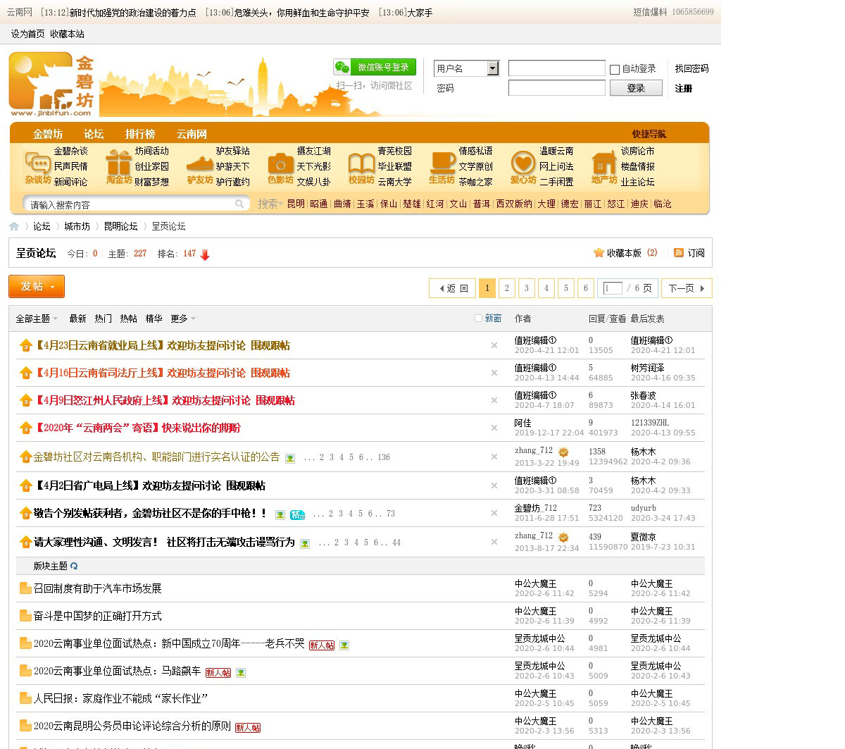Open the 校园坊 book icon

[361, 163]
